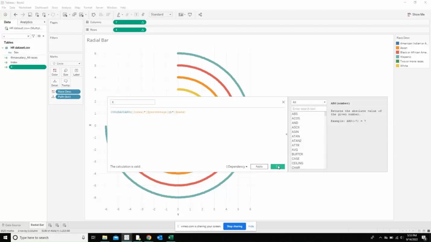Click the Show Me button
431x242 pixels.
click(416, 14)
